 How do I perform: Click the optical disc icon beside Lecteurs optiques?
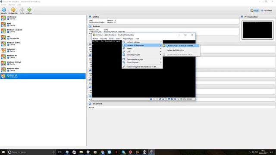point(124,42)
